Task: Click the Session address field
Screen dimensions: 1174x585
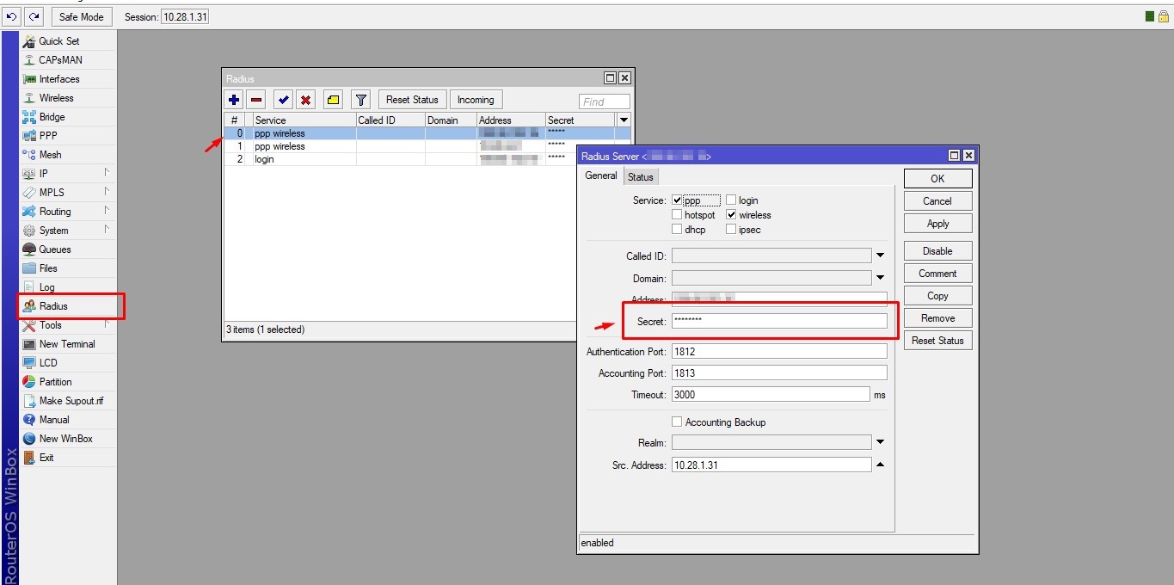Action: [x=184, y=16]
